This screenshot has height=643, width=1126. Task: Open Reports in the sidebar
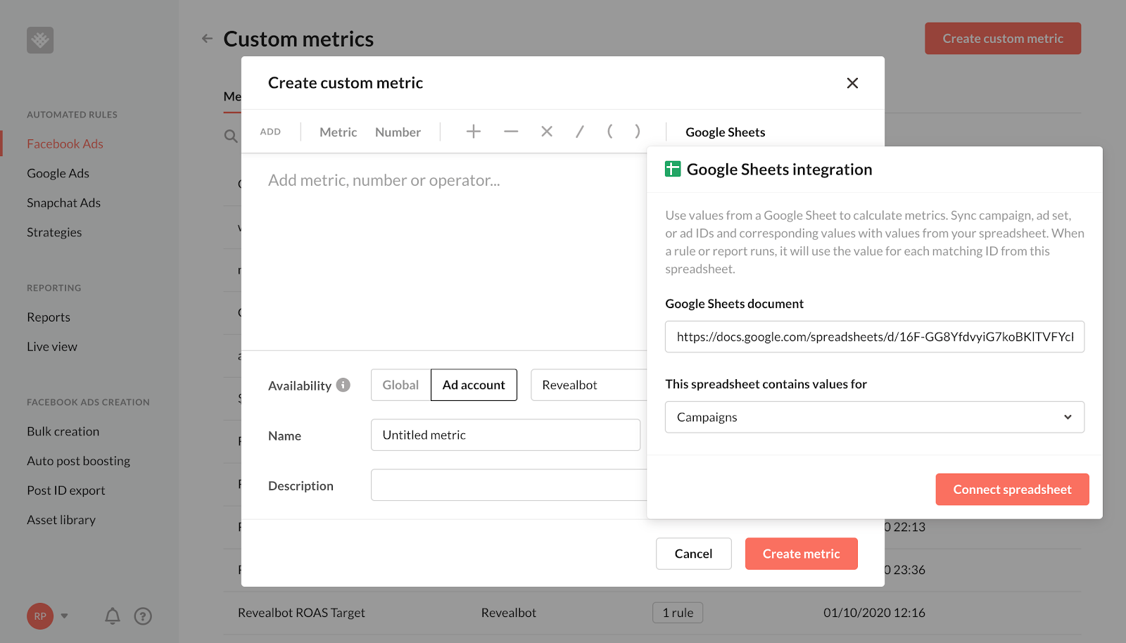[49, 317]
